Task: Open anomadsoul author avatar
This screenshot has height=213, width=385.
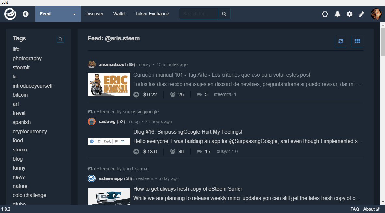Action: point(92,64)
